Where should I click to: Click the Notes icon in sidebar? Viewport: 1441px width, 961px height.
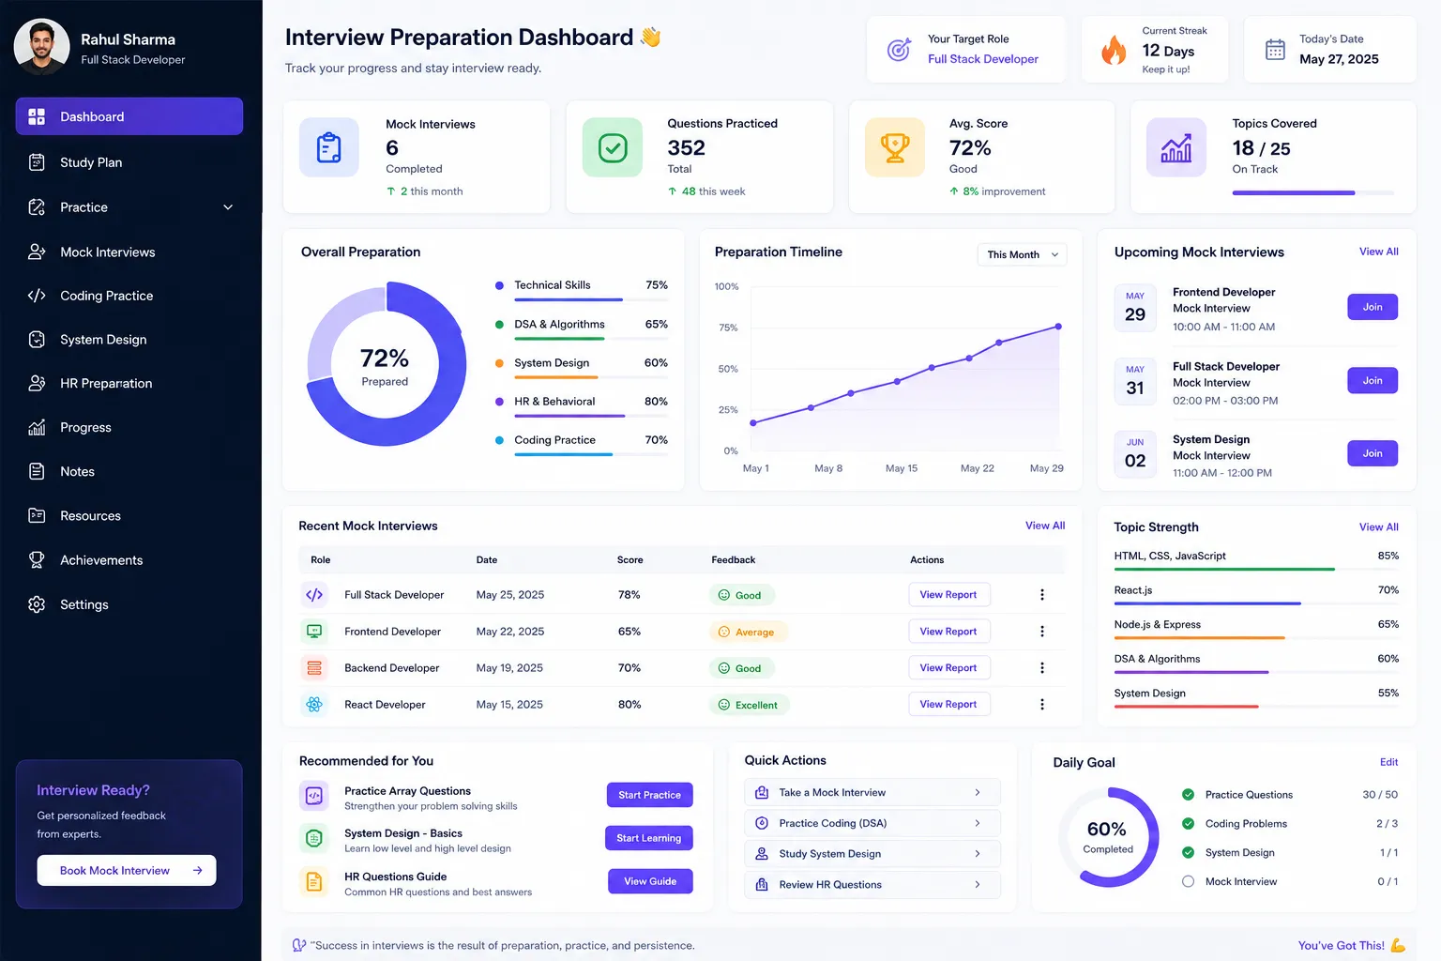pos(37,471)
